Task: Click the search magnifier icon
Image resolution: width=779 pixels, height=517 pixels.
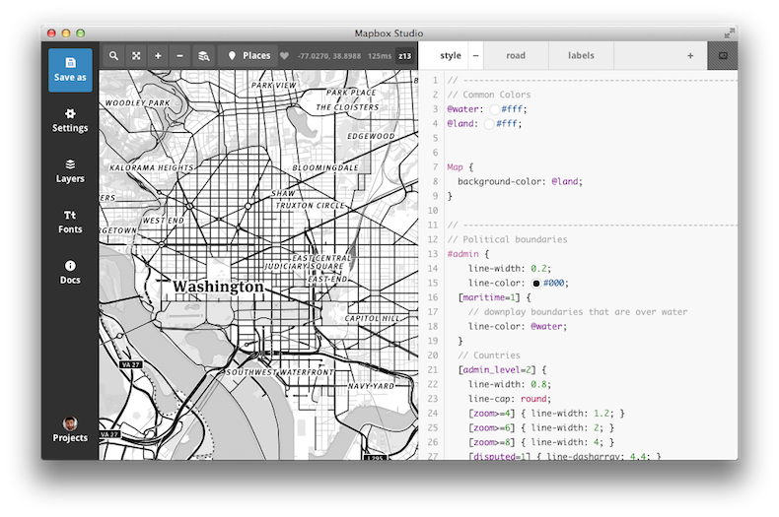Action: click(x=113, y=55)
